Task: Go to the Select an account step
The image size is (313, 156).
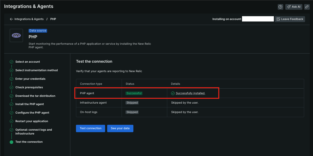Action: 28,62
